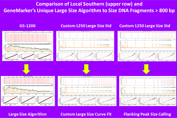Select the 'Flanking Peak Size Calling' caption
Viewport: 177px width, 118px height.
(x=147, y=114)
